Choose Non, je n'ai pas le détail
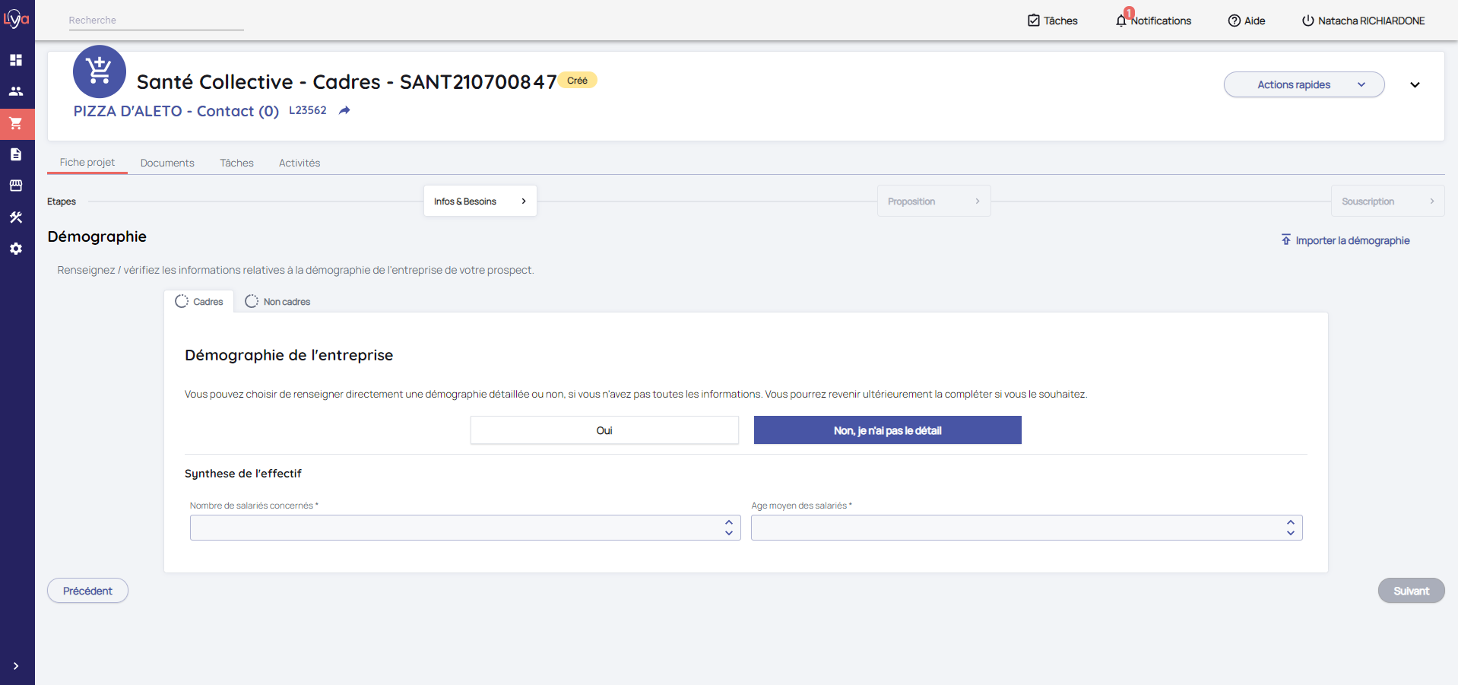Screen dimensions: 1458x685 887,430
